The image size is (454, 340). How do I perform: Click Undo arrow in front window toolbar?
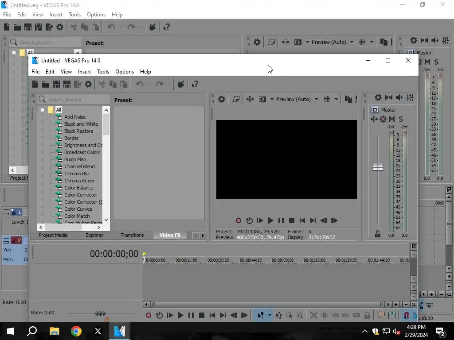click(140, 84)
